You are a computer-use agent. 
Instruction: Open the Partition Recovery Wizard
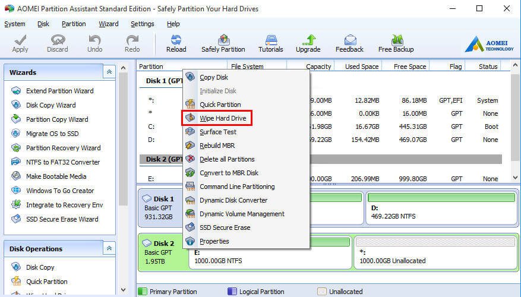pos(64,148)
